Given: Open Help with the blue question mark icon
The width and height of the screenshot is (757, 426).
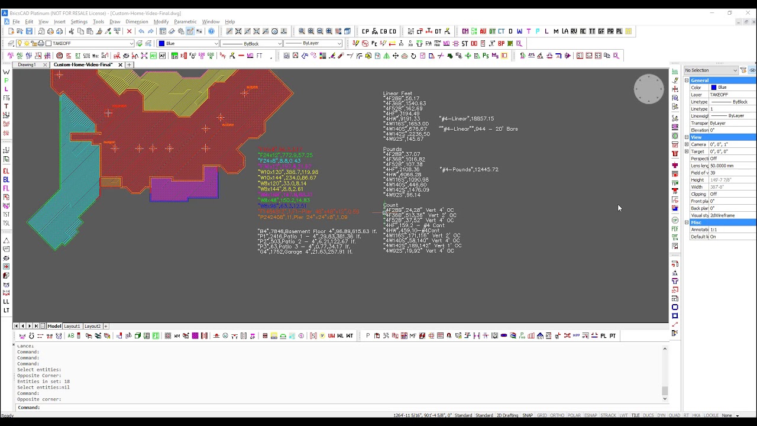Looking at the screenshot, I should point(211,31).
